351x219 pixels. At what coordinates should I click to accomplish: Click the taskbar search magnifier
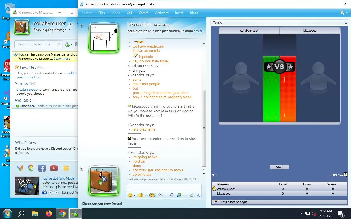(21, 214)
